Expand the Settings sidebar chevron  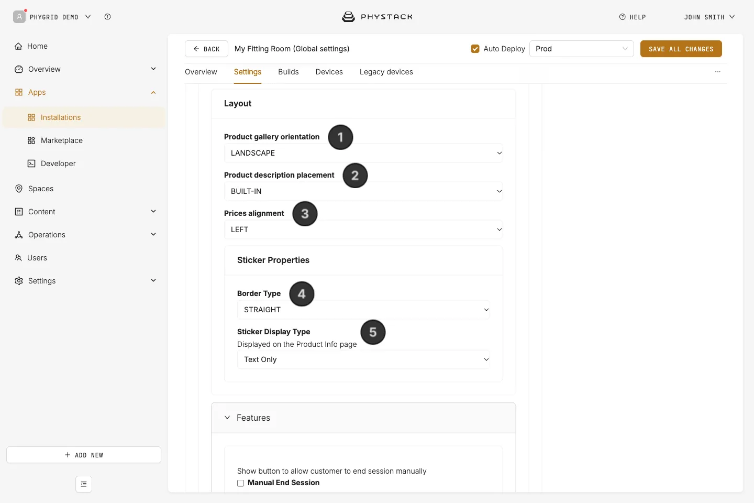click(153, 280)
